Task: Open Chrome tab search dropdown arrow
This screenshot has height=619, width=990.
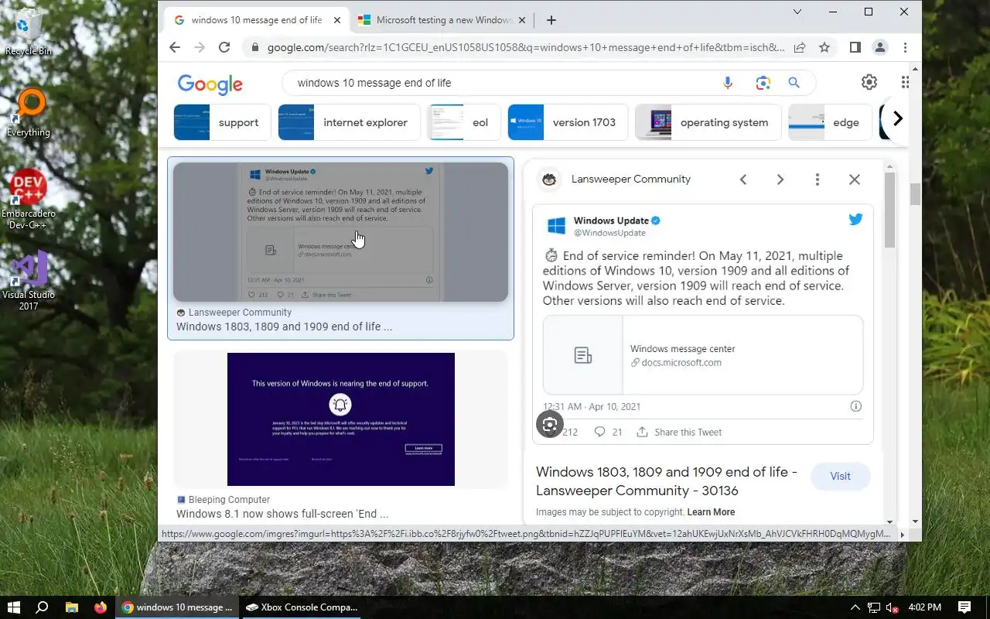Action: (x=797, y=12)
